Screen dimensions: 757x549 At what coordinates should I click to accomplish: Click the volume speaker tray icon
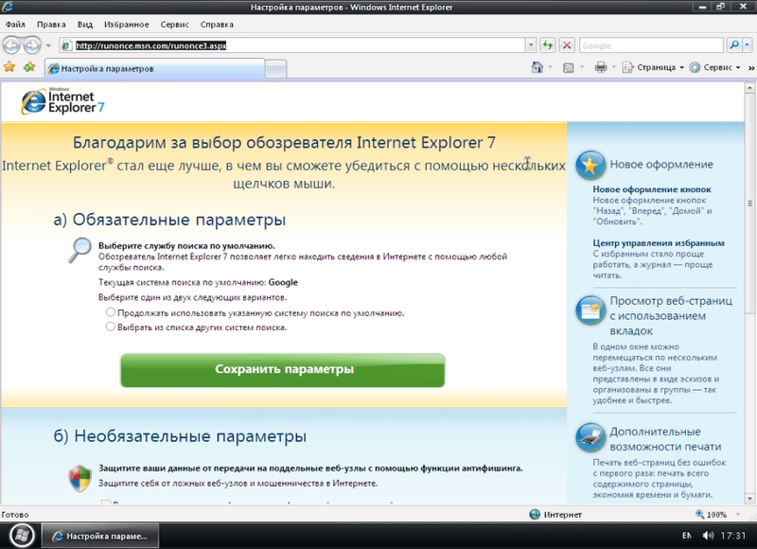708,536
